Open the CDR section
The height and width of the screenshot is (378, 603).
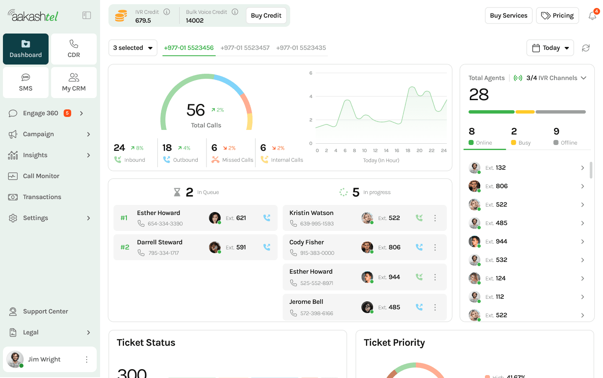coord(74,49)
